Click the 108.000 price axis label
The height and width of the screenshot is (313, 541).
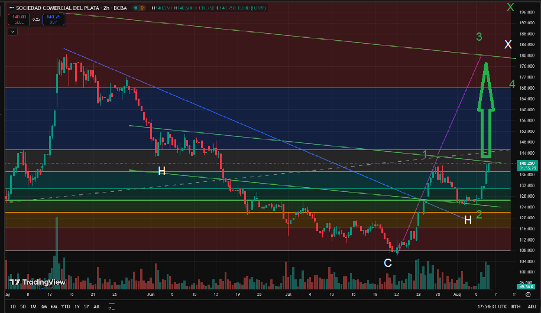point(526,250)
